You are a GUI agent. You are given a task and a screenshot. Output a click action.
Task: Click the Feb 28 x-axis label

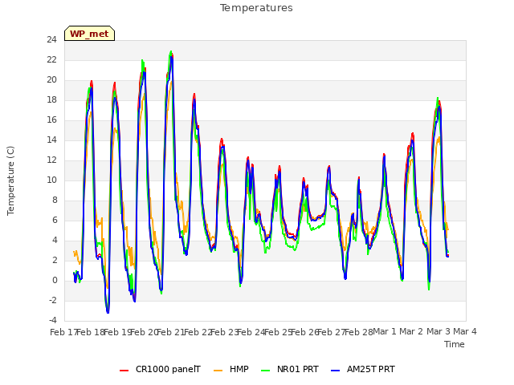358,332
